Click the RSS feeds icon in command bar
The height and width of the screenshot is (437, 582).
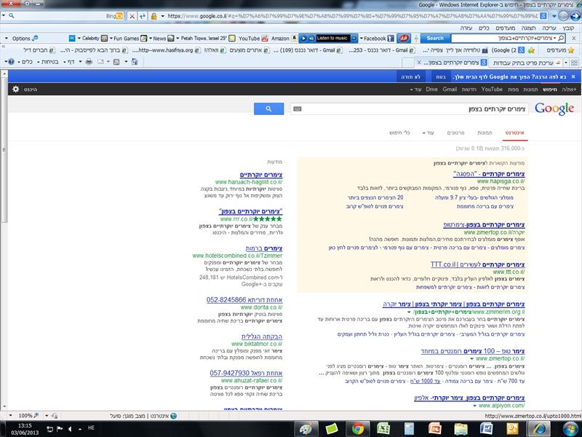116,62
